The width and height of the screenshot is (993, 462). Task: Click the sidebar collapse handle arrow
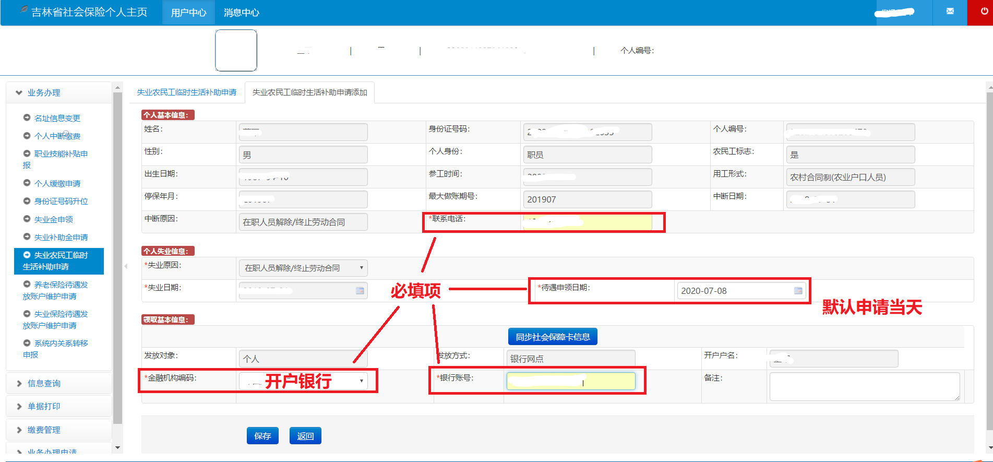coord(126,266)
